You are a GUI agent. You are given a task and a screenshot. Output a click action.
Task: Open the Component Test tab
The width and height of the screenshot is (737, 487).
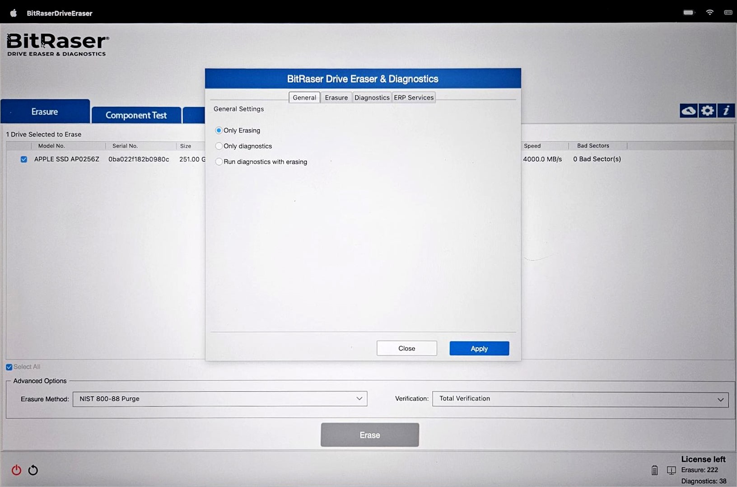(x=136, y=115)
